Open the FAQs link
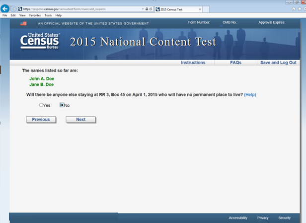 click(235, 63)
